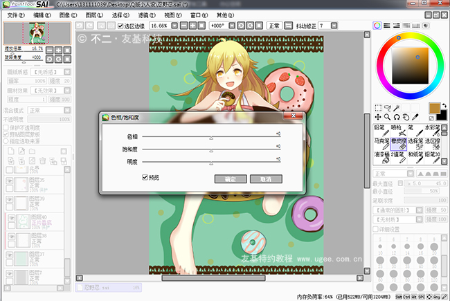Toggle 保护不透明度 checkbox
Viewport: 450px width, 301px height.
click(x=6, y=127)
